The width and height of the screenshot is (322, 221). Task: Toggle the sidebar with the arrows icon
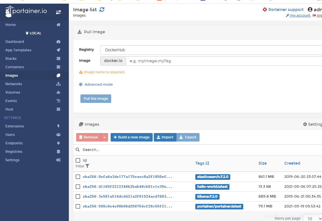click(x=58, y=12)
